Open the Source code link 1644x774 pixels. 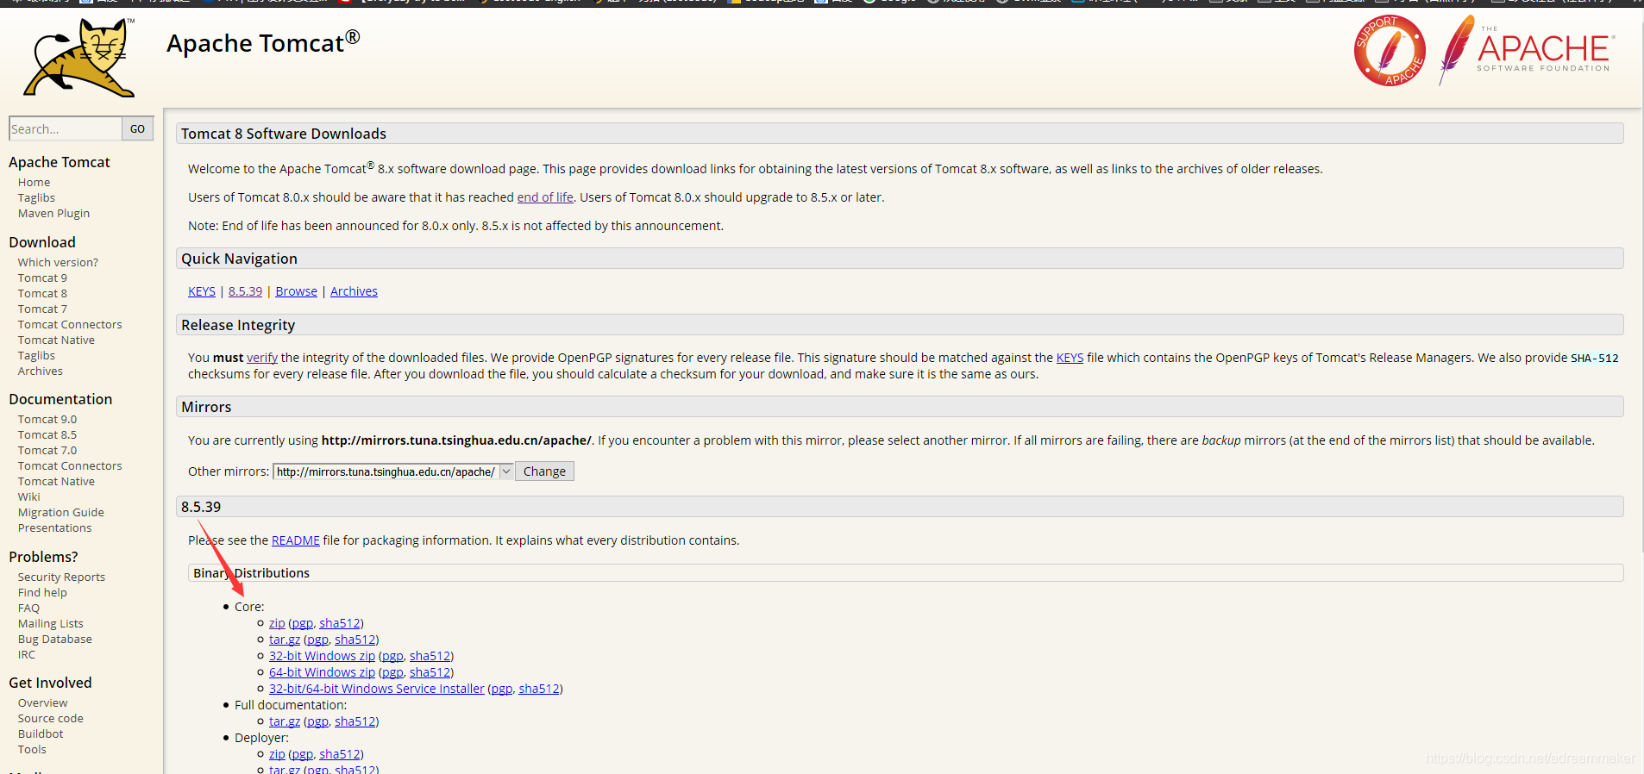51,718
